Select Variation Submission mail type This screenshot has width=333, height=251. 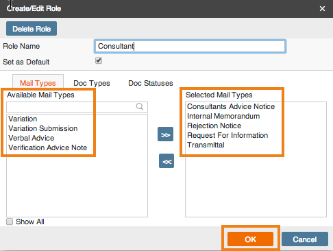[43, 128]
